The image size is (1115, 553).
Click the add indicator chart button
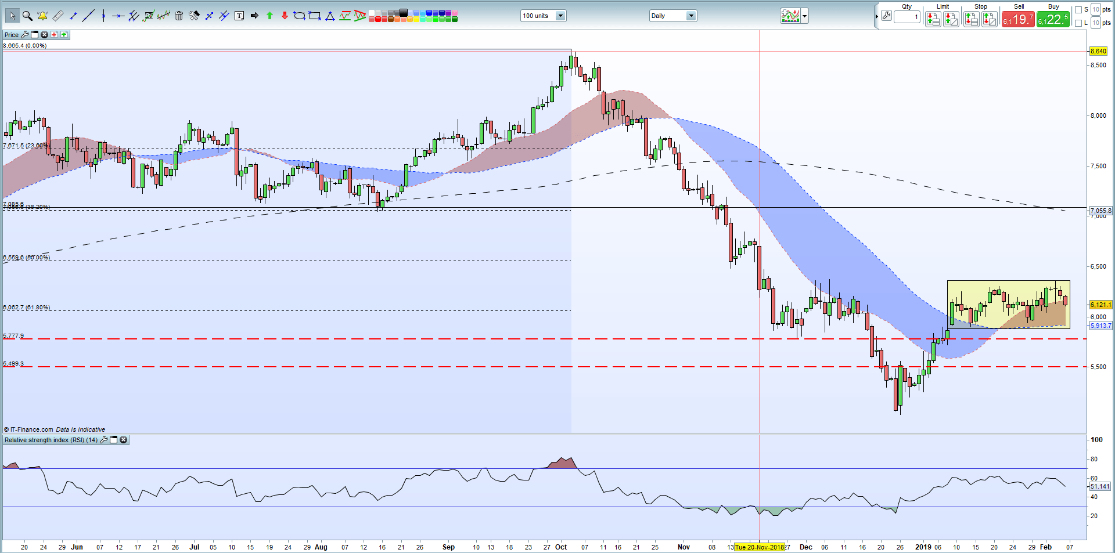(x=790, y=16)
